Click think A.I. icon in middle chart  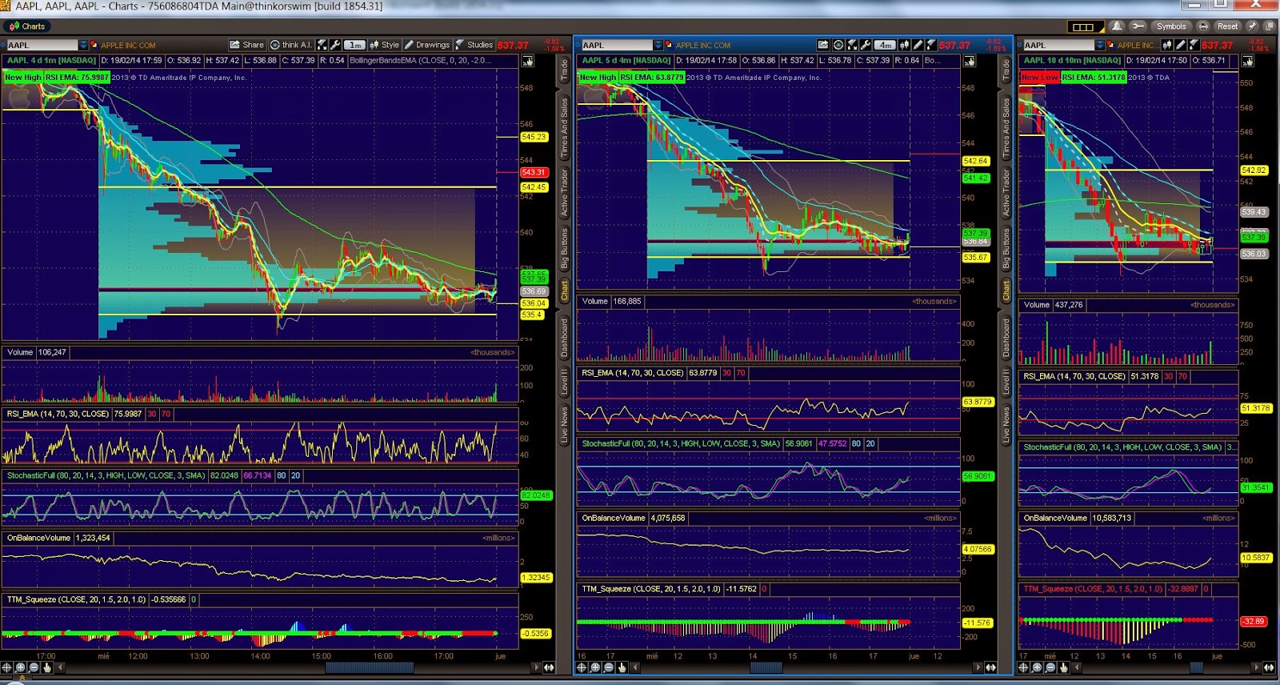[838, 45]
